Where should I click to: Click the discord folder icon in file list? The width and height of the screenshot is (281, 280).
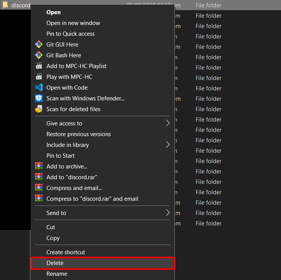click(5, 5)
